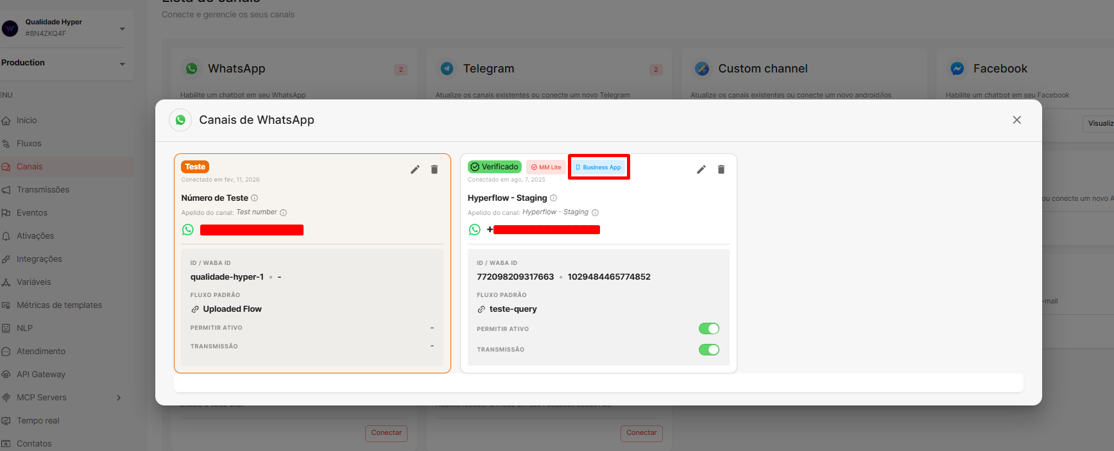The image size is (1114, 451).
Task: Disable the Transmissão toggle
Action: [708, 350]
